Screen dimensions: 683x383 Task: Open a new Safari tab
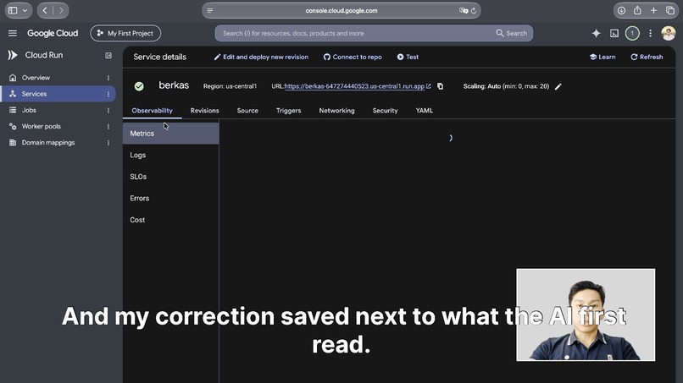pyautogui.click(x=653, y=10)
